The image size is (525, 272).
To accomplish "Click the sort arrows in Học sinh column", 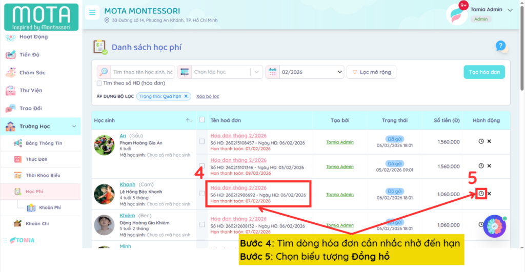I will [x=189, y=120].
